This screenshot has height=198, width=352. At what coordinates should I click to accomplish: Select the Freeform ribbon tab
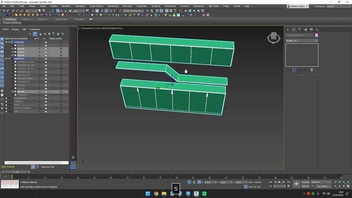point(26,19)
